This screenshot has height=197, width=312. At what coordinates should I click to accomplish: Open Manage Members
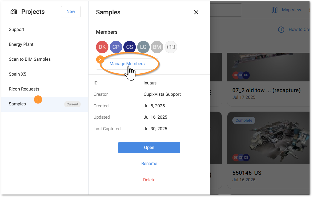click(x=127, y=64)
